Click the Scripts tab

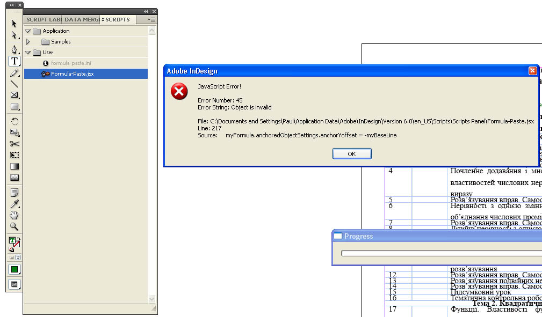[118, 20]
